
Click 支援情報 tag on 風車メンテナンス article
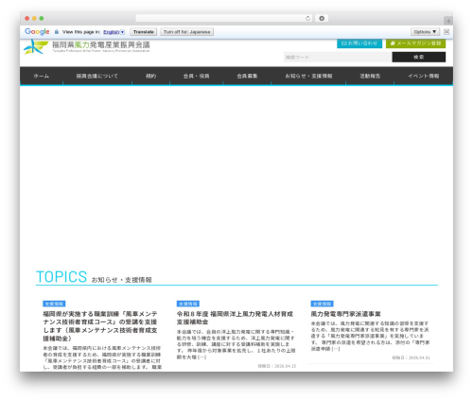tap(54, 304)
